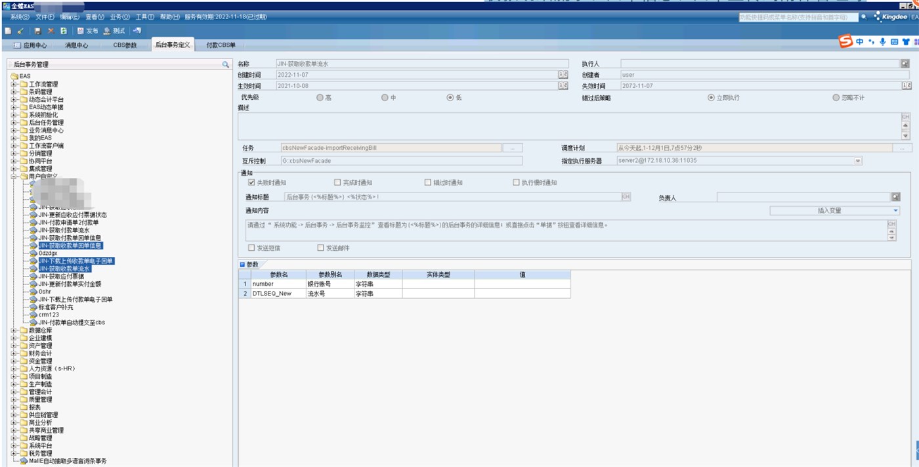Switch to the CBS参数 tab
Screen dimensions: 919x467
[125, 45]
